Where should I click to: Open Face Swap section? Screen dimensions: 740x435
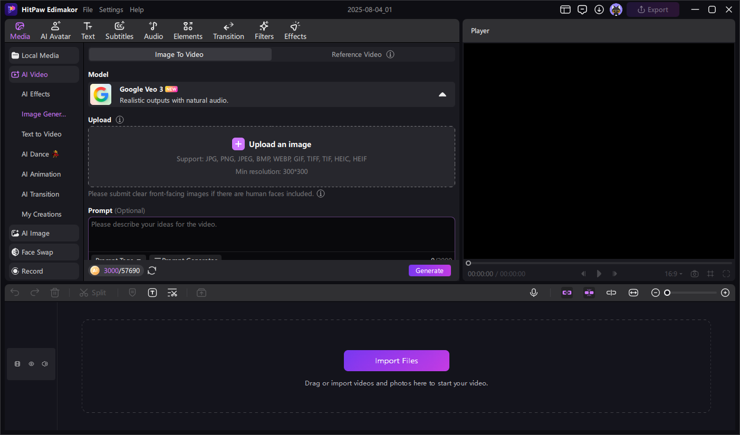pyautogui.click(x=44, y=252)
